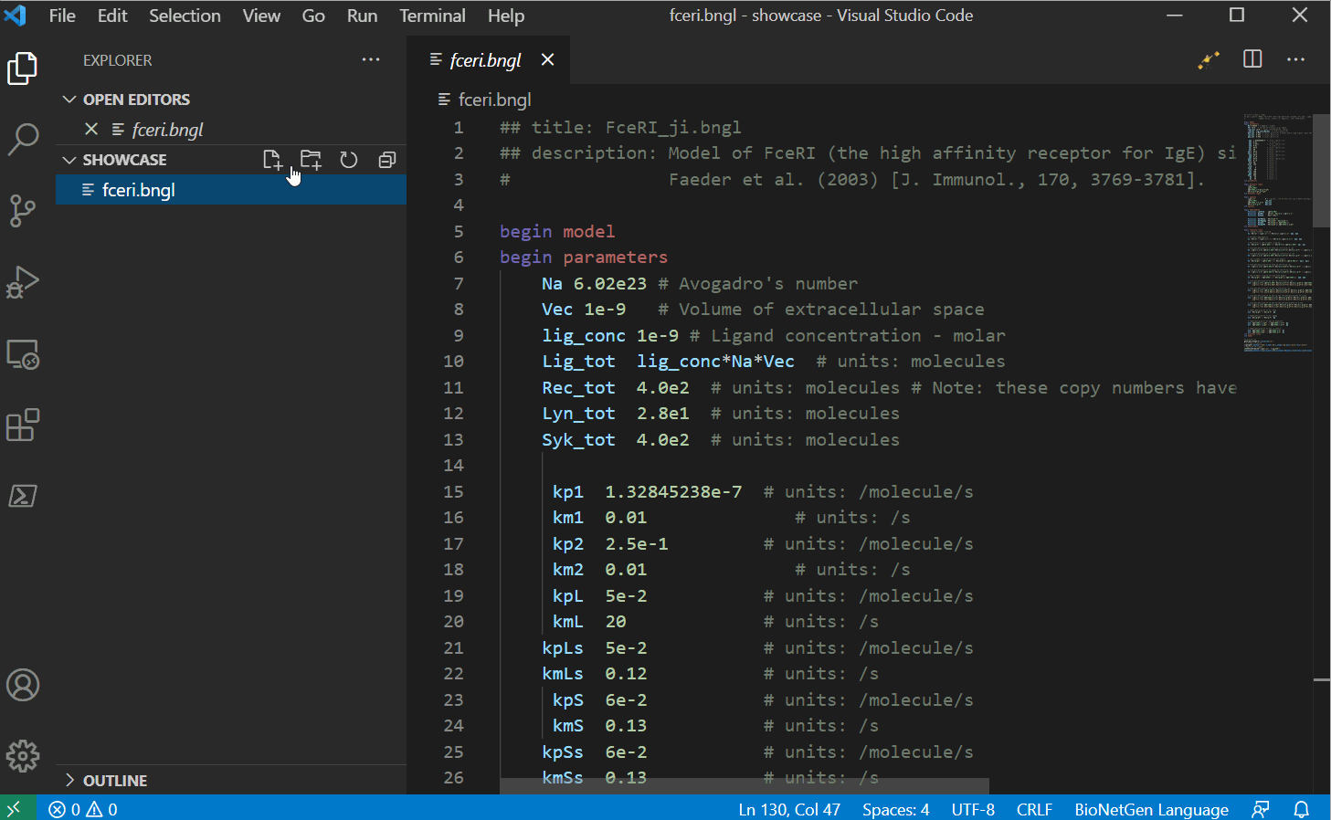Run the BioNetGen model from editor toolbar
Image resolution: width=1331 pixels, height=820 pixels.
pyautogui.click(x=1209, y=59)
